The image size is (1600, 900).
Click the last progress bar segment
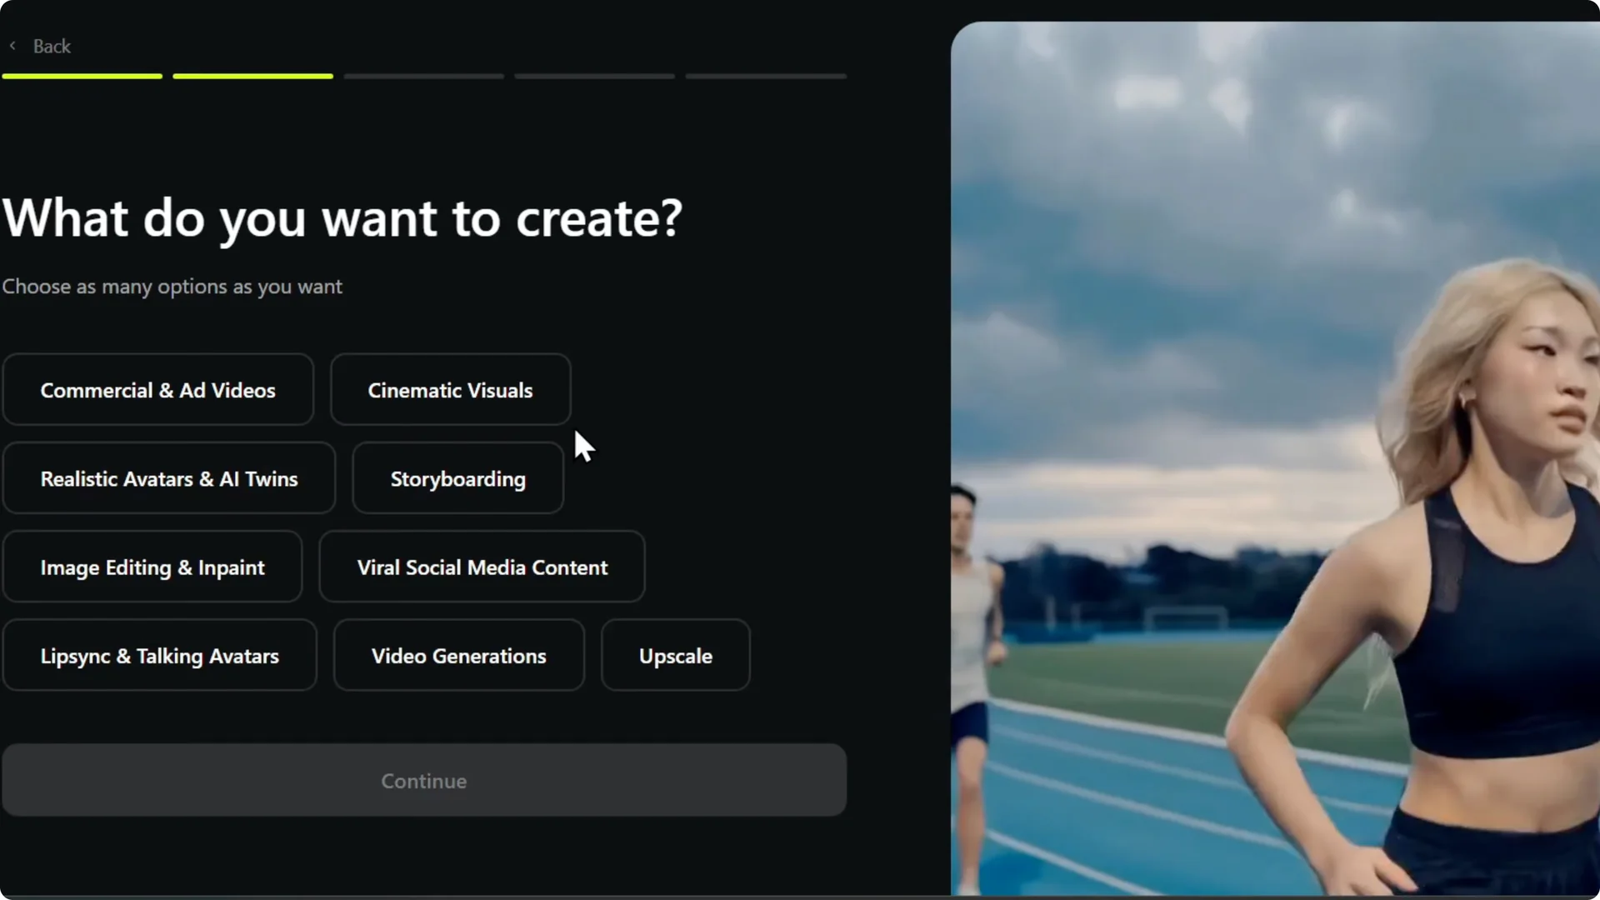pyautogui.click(x=765, y=75)
